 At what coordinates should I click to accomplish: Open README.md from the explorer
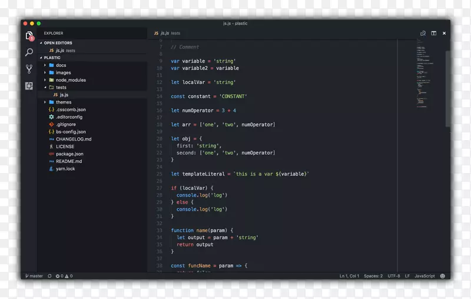[x=68, y=161]
